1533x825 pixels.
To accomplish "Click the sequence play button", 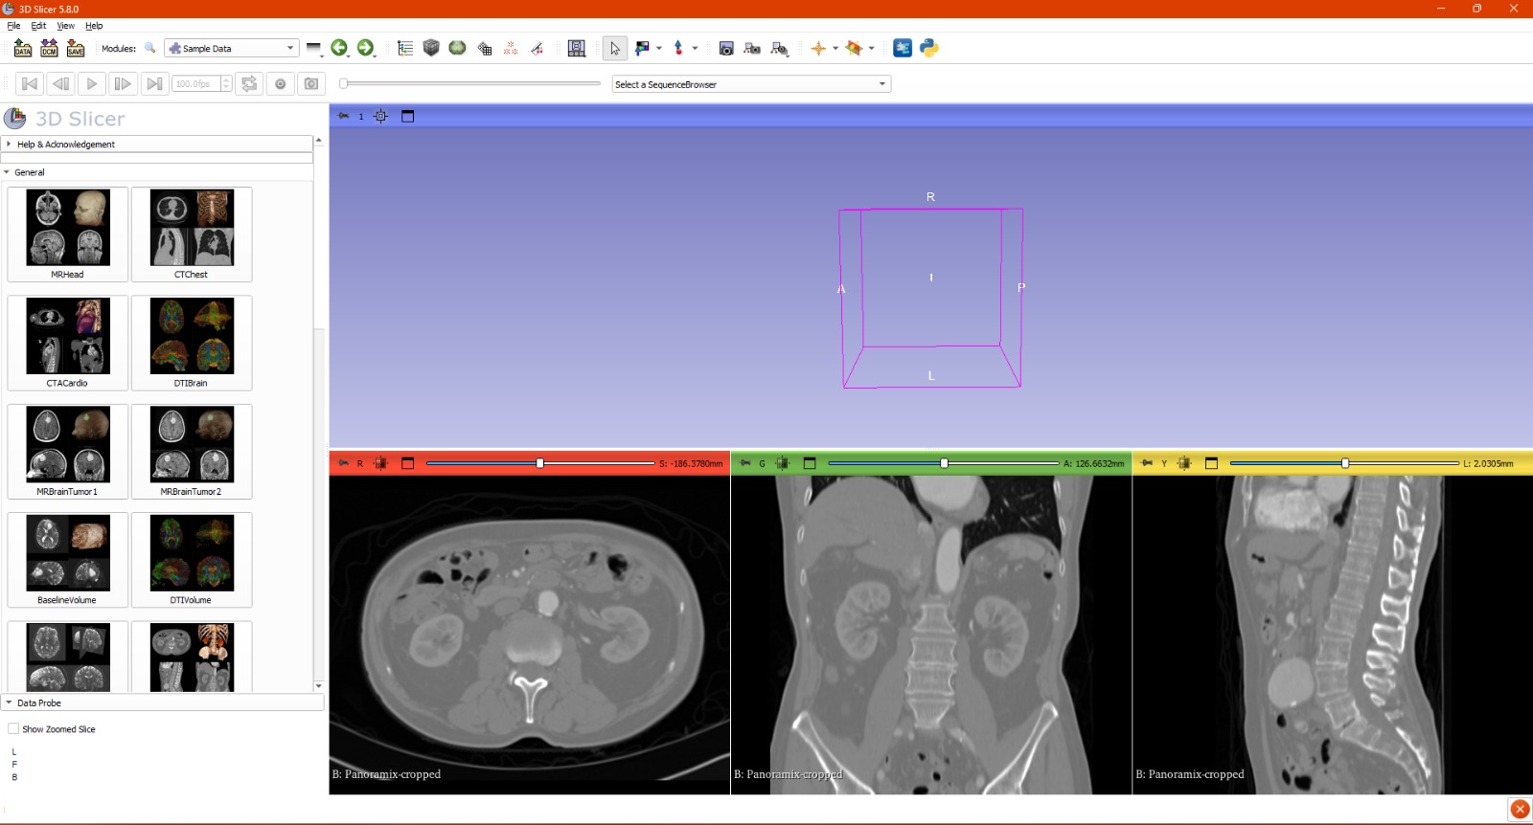I will (92, 84).
